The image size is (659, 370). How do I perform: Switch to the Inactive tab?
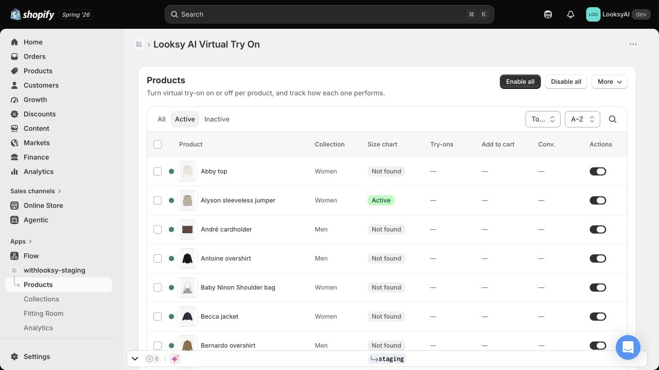pyautogui.click(x=217, y=119)
